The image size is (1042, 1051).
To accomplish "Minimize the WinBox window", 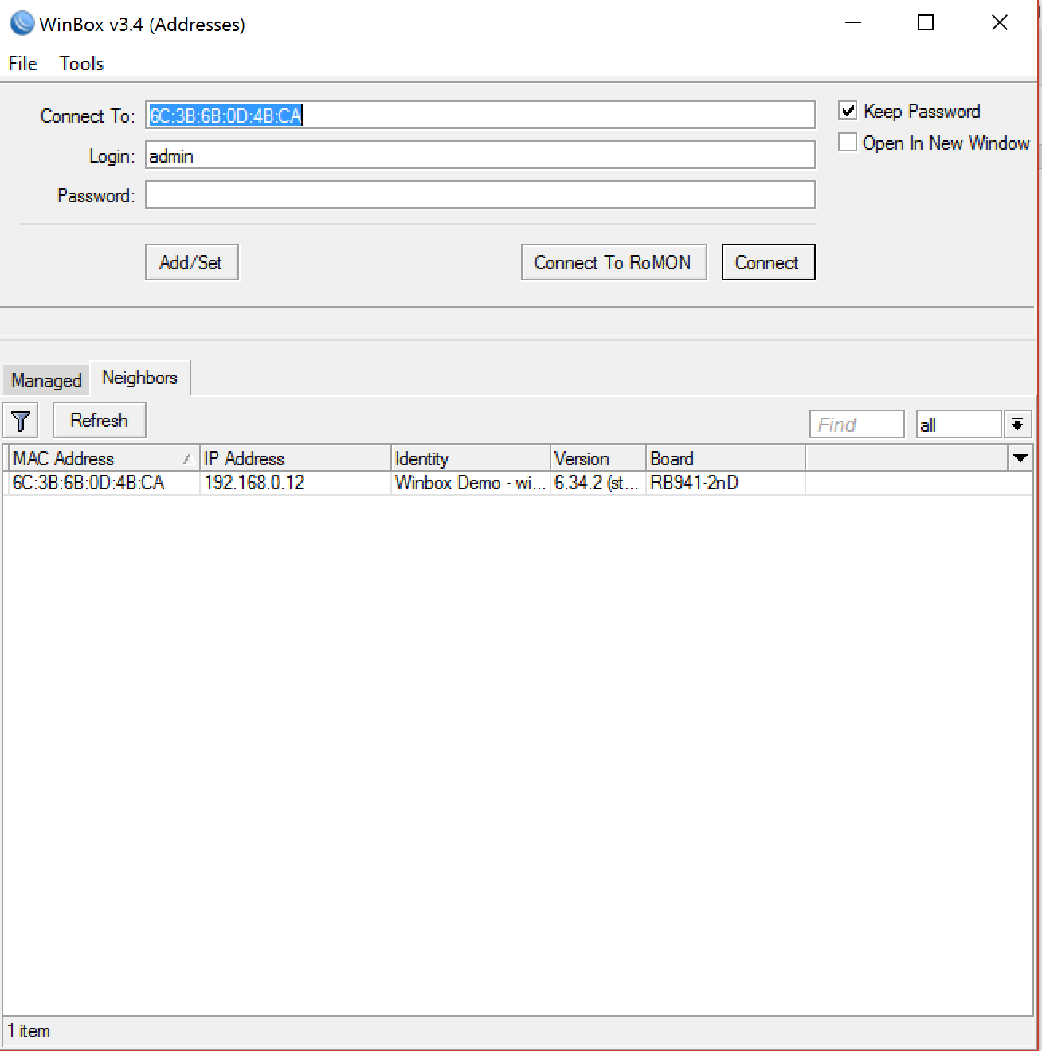I will point(853,22).
